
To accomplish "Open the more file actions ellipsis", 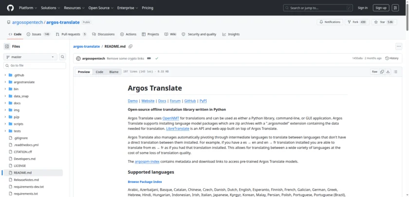I will [399, 46].
